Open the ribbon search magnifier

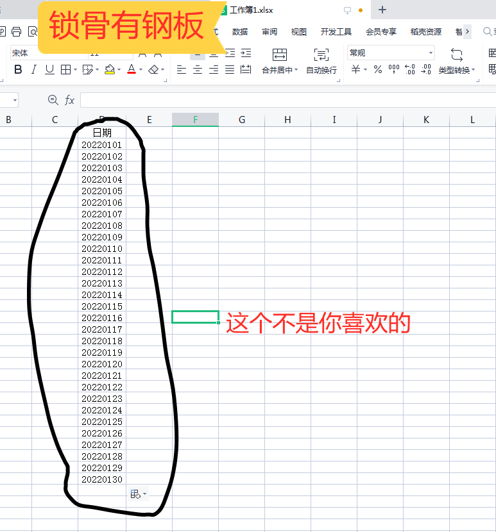[x=488, y=31]
